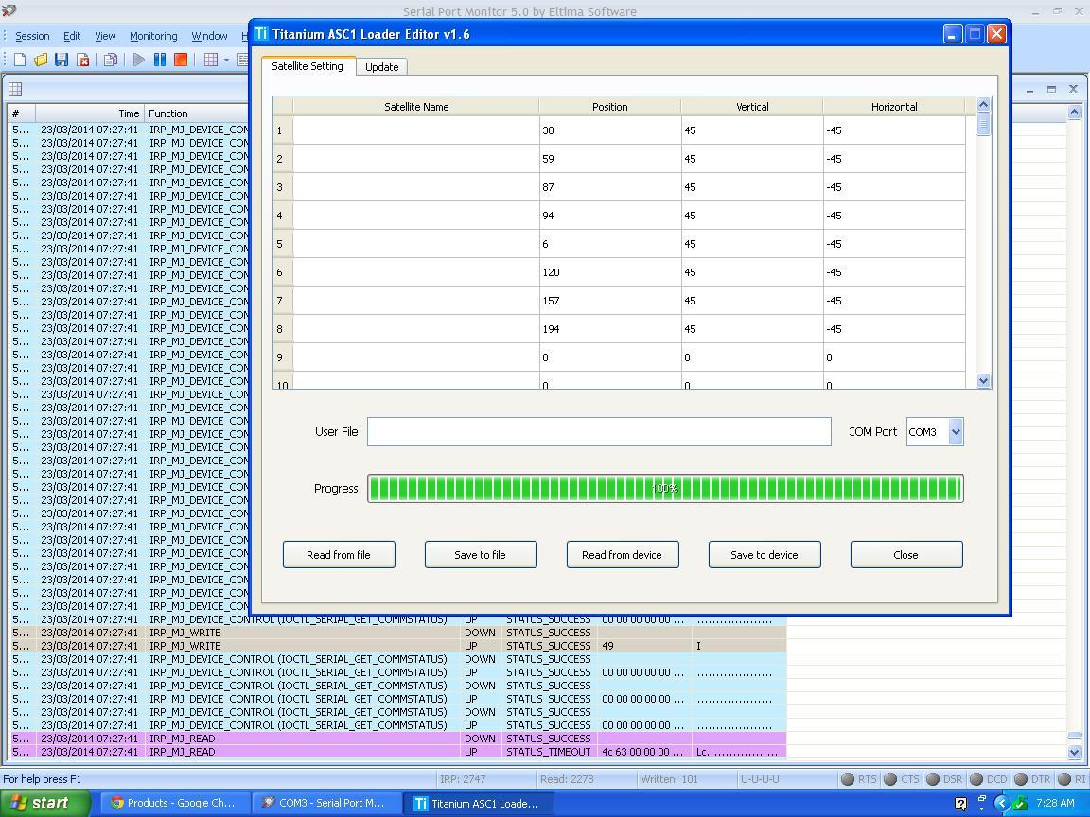Click the DCD status indicator
The width and height of the screenshot is (1090, 817).
click(976, 779)
